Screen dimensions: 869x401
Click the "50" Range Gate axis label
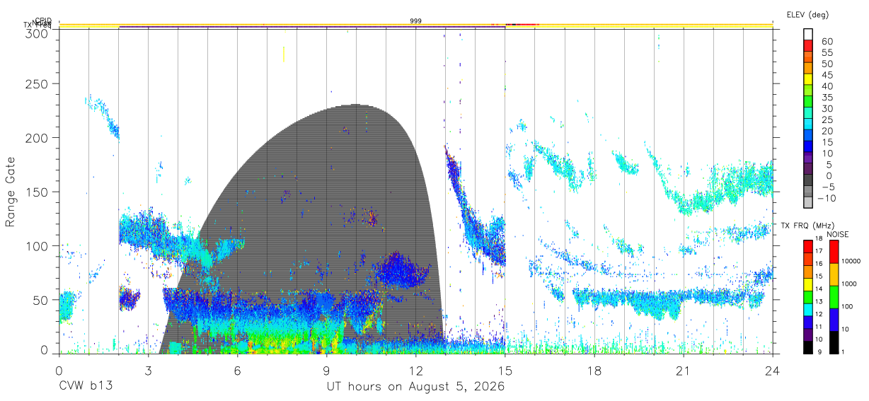(41, 300)
